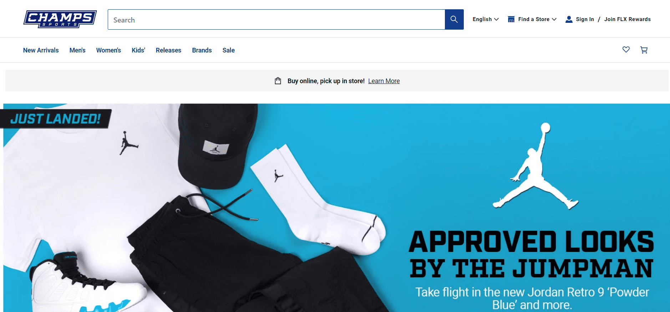Click Join FLX Rewards link
The width and height of the screenshot is (670, 312).
pos(628,19)
